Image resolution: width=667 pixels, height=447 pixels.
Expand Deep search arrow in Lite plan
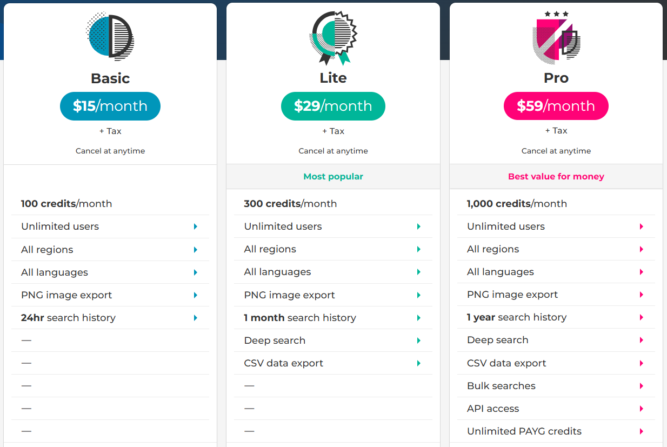coord(419,341)
